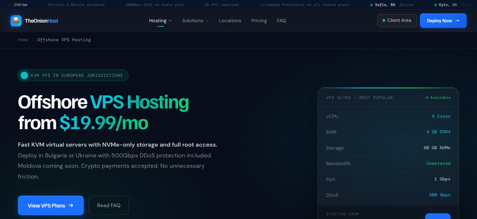
Task: Click LiteSpeed Enterprise on all shared plans text
Action: tap(304, 5)
